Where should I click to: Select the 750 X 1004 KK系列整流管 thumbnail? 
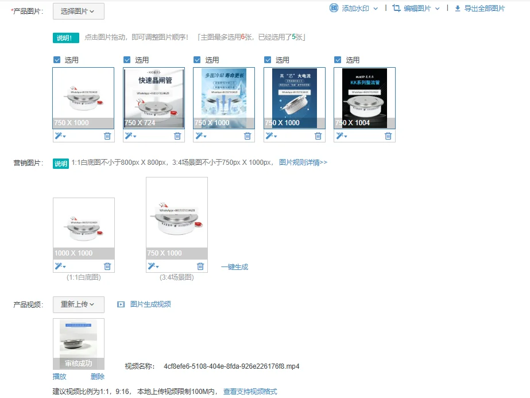tap(365, 98)
